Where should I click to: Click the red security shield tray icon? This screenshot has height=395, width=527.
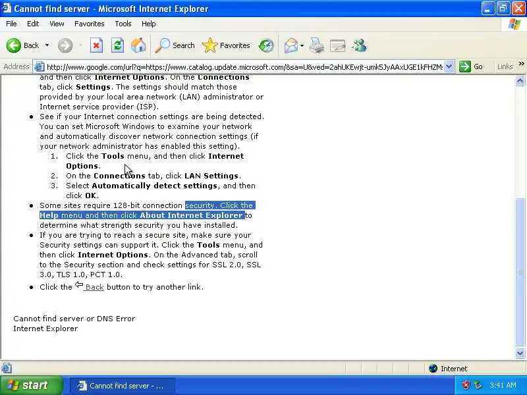(x=466, y=385)
